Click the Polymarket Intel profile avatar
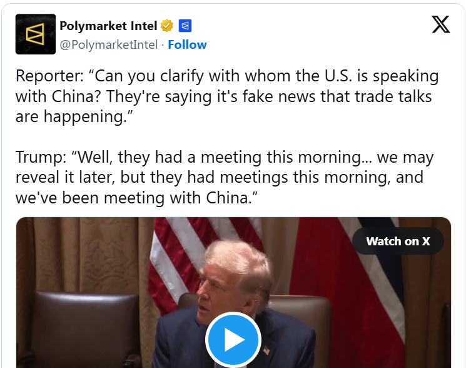This screenshot has height=368, width=466. (x=36, y=34)
